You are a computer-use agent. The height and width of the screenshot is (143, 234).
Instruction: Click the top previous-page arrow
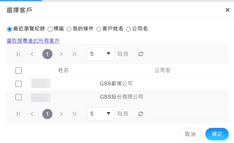tap(32, 54)
